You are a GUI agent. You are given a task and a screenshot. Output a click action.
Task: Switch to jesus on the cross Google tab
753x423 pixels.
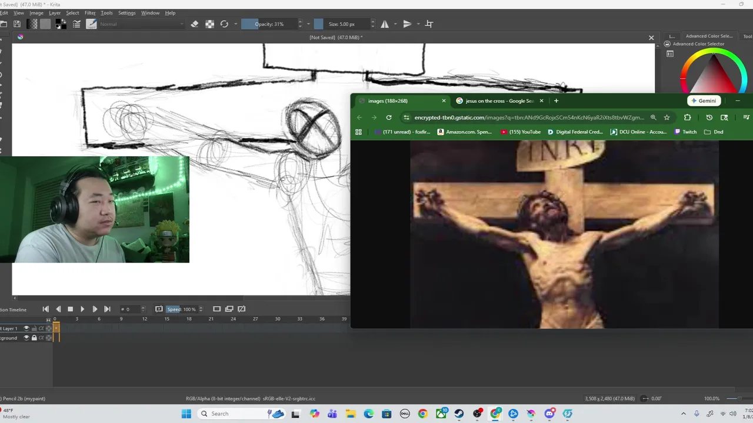(499, 101)
